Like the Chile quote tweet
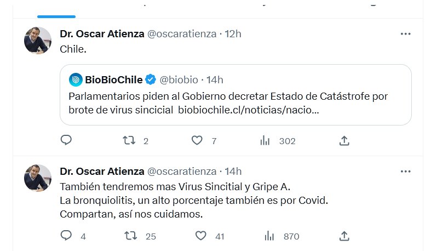425x251 pixels. click(197, 141)
